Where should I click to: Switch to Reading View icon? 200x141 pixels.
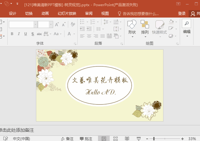coord(127,139)
